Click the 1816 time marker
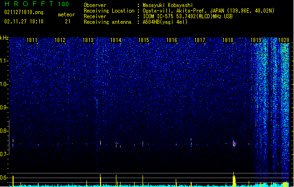This screenshot has width=294, height=187. 172,40
